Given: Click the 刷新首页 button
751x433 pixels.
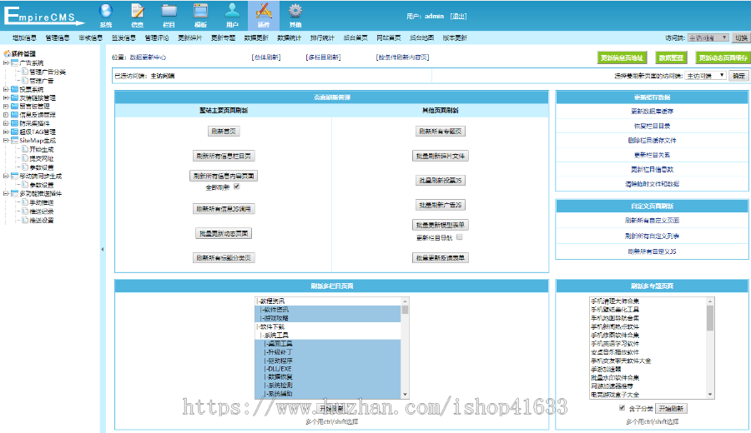Looking at the screenshot, I should [x=223, y=132].
